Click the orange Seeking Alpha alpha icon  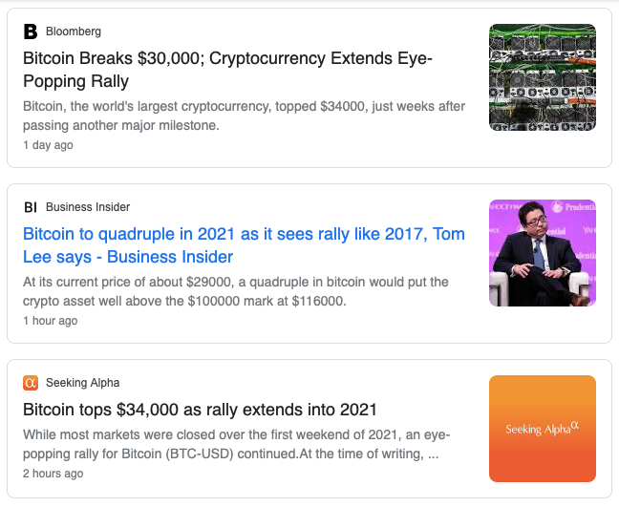point(31,383)
